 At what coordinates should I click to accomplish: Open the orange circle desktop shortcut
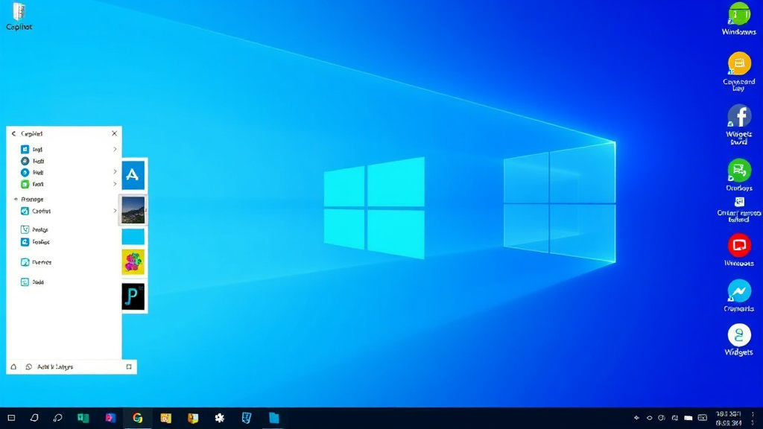(x=739, y=63)
